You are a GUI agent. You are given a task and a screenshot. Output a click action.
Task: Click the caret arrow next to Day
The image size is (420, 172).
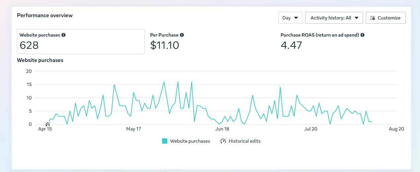tap(296, 18)
